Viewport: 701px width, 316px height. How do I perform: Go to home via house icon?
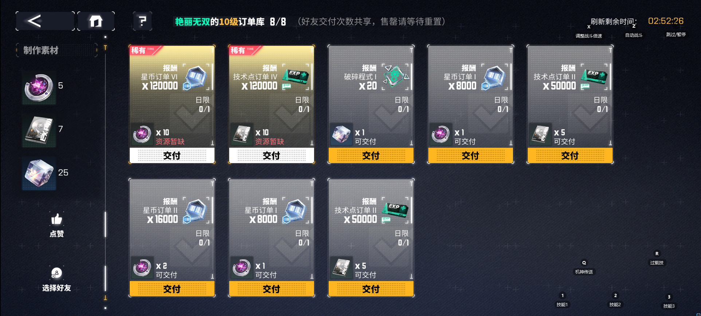pos(96,21)
